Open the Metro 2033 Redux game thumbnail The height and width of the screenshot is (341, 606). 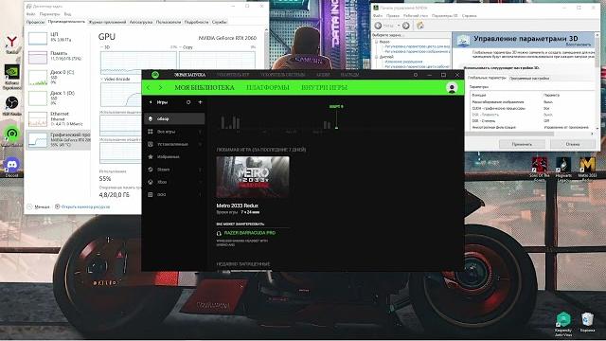pyautogui.click(x=253, y=177)
